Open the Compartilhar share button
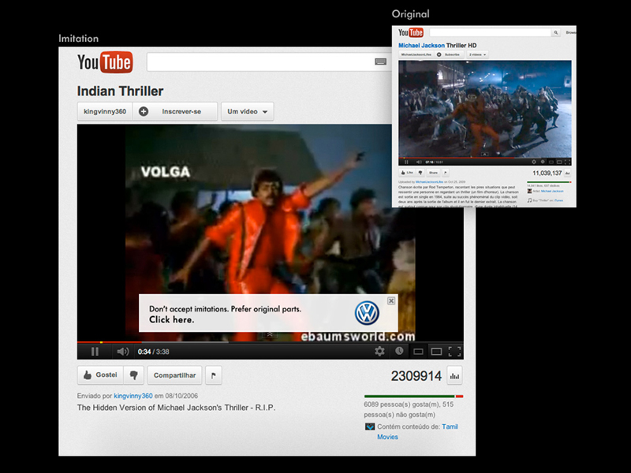Image resolution: width=631 pixels, height=473 pixels. click(x=174, y=375)
